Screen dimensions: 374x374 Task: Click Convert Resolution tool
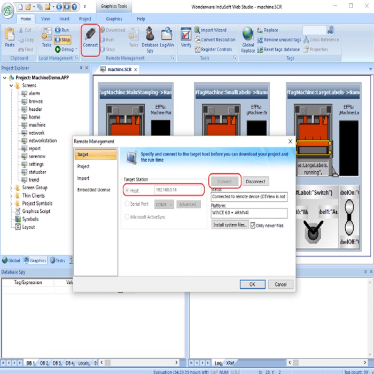tap(215, 40)
